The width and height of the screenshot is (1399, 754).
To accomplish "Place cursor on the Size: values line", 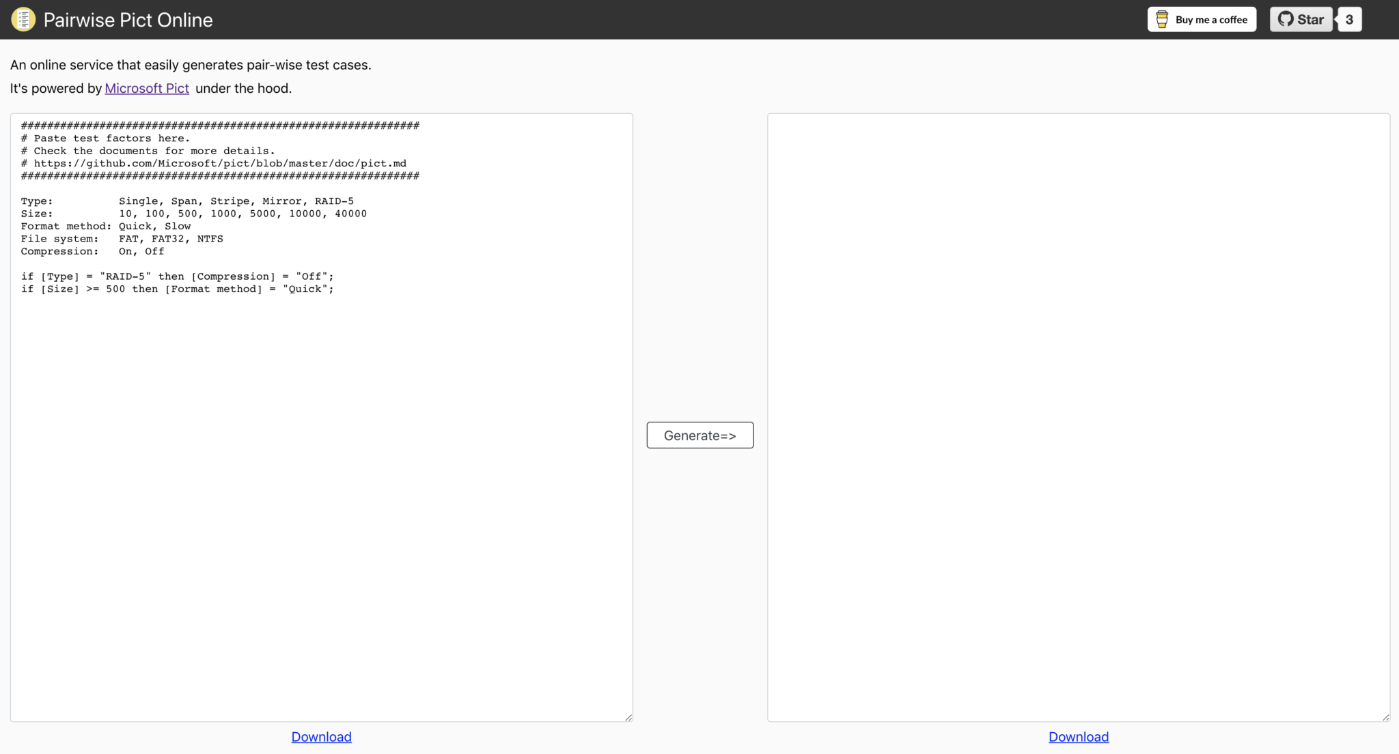I will [194, 214].
